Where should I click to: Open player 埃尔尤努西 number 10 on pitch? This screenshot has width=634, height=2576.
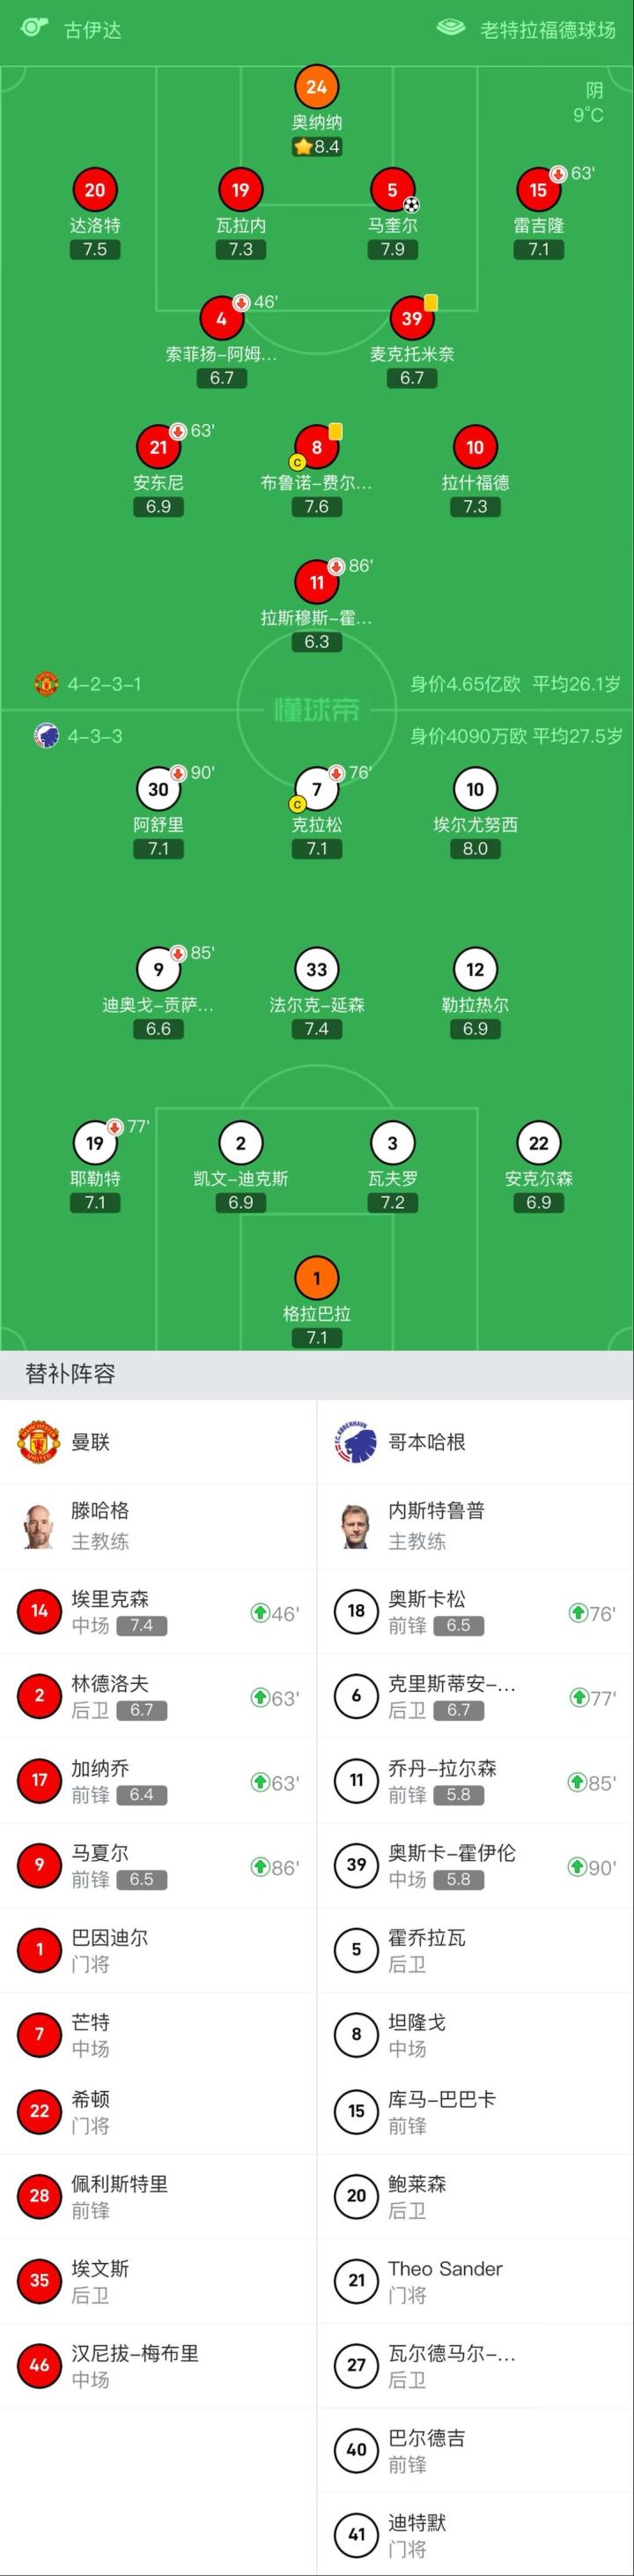(475, 790)
